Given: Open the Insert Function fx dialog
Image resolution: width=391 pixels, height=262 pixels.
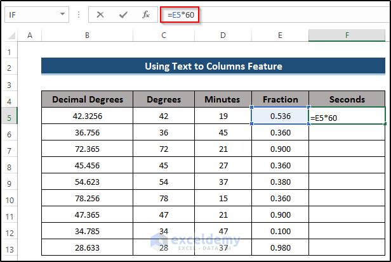Looking at the screenshot, I should click(x=146, y=14).
